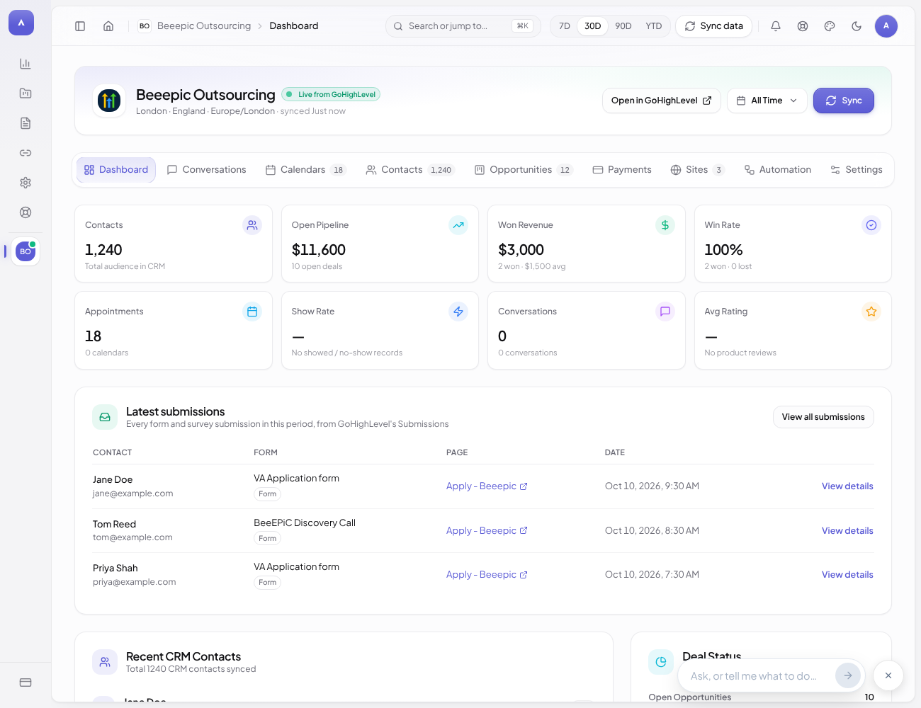921x708 pixels.
Task: Toggle the sidebar panel collapse icon
Action: (80, 26)
